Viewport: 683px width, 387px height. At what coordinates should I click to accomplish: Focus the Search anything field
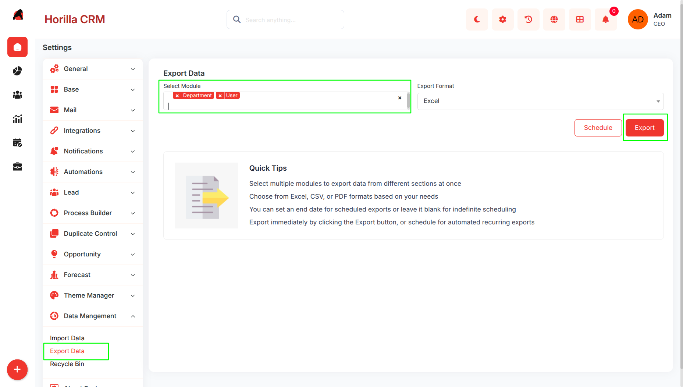tap(285, 19)
